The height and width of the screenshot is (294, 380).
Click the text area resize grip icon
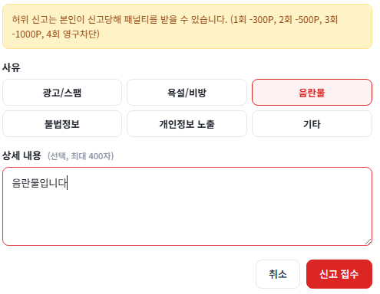[x=368, y=241]
